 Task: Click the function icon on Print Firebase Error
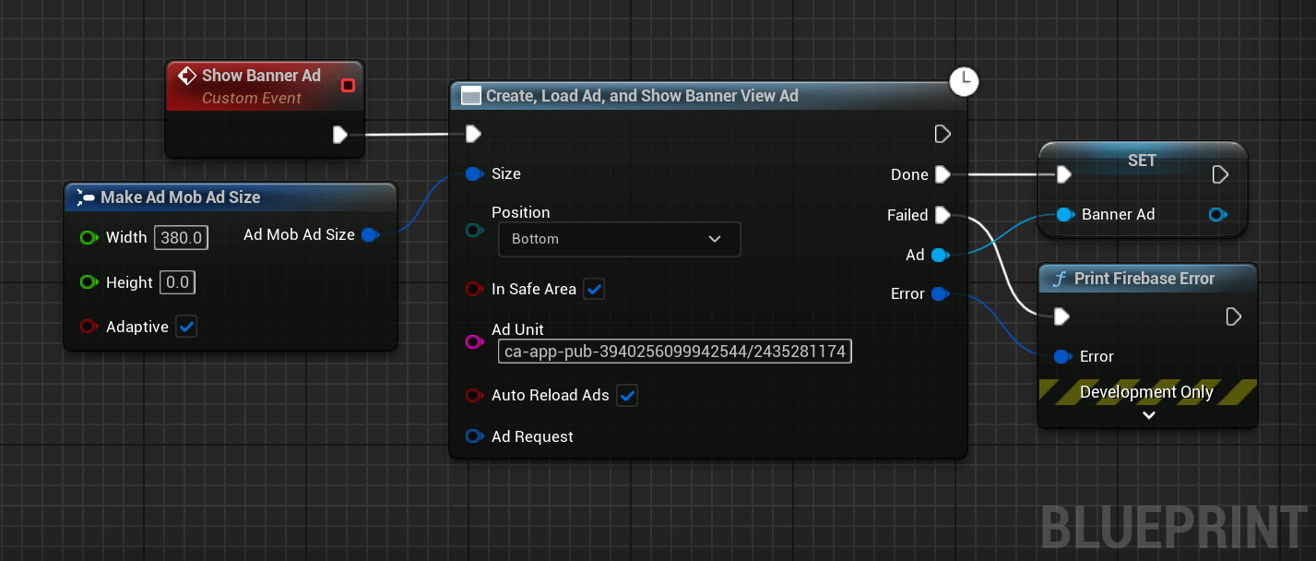point(1060,279)
